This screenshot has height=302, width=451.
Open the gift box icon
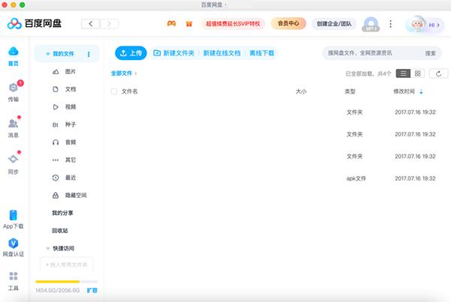pyautogui.click(x=189, y=24)
